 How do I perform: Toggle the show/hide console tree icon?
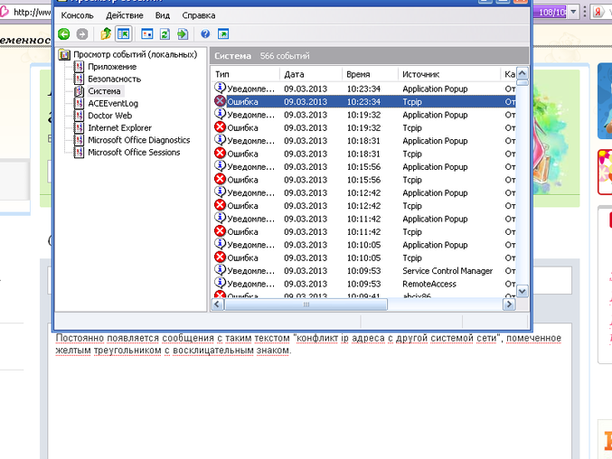click(123, 34)
